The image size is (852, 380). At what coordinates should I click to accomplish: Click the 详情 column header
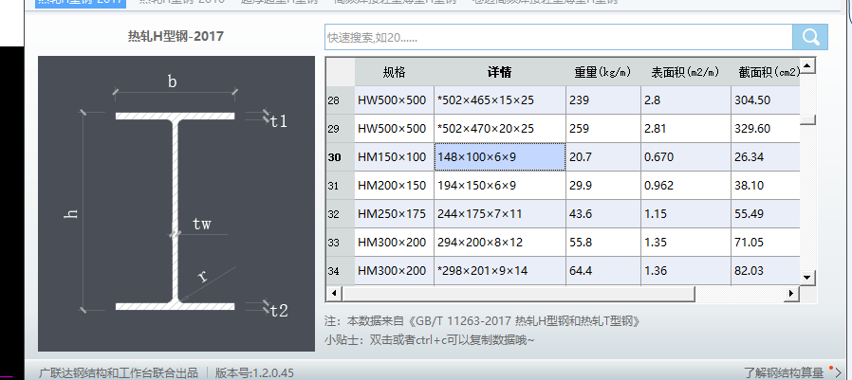(500, 72)
